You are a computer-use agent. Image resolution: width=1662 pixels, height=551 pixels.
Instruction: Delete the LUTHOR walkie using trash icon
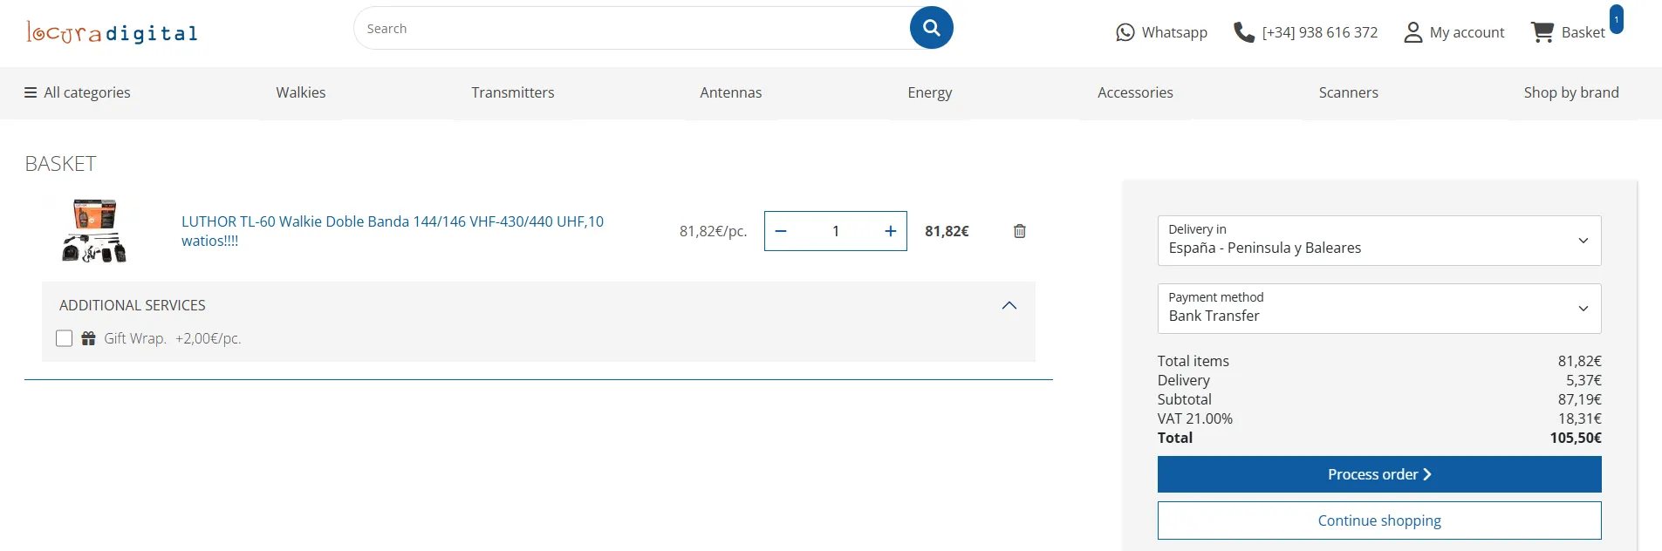1018,231
